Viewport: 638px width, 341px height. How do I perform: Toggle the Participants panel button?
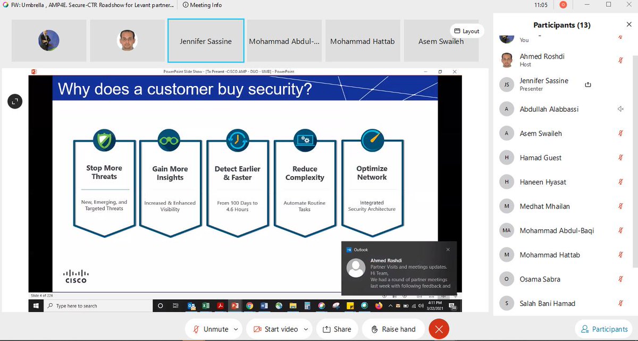click(x=605, y=329)
